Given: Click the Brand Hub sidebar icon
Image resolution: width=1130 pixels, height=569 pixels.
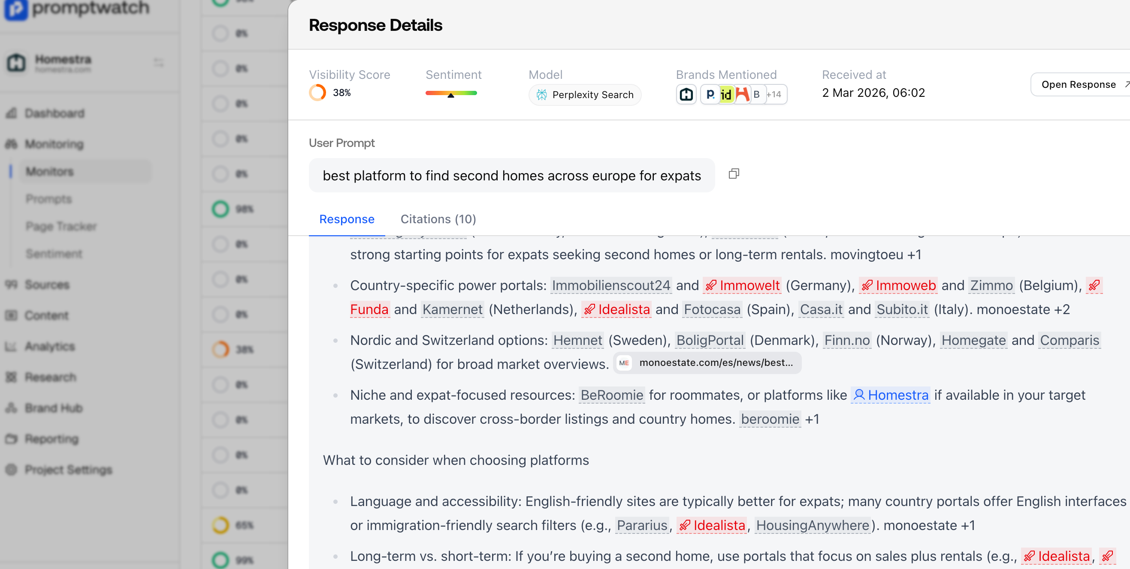Looking at the screenshot, I should [12, 408].
